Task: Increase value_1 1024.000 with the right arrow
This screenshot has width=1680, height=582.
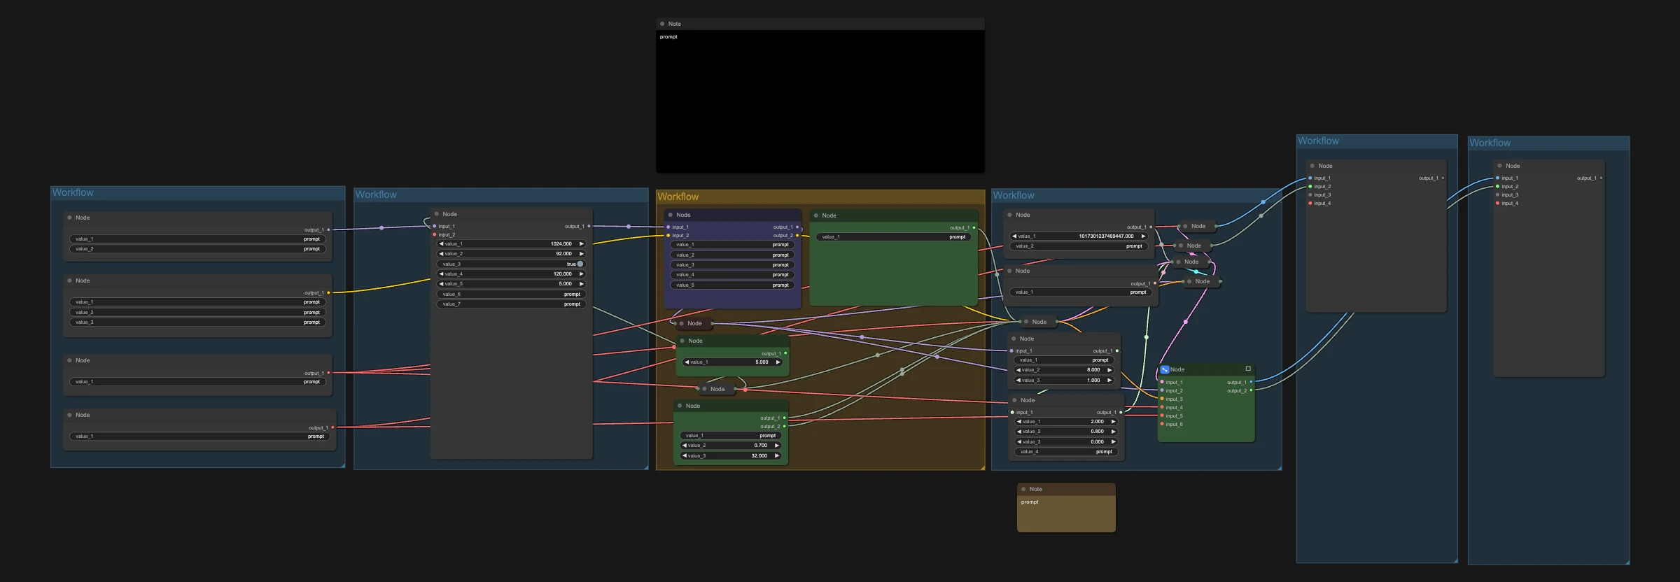Action: (x=581, y=244)
